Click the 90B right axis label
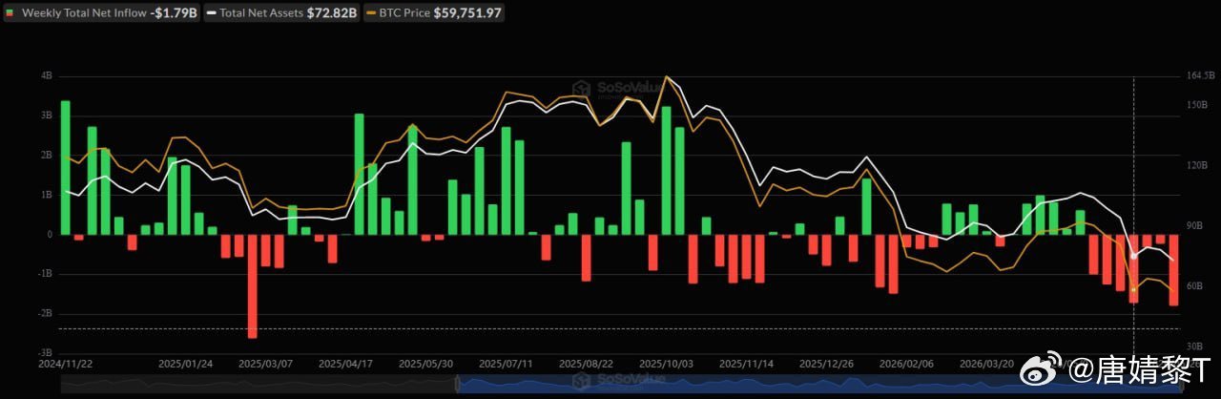1221x399 pixels. pyautogui.click(x=1194, y=226)
